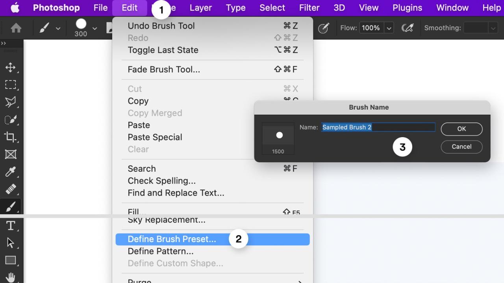
Task: Open the Filter menu
Action: [x=309, y=7]
